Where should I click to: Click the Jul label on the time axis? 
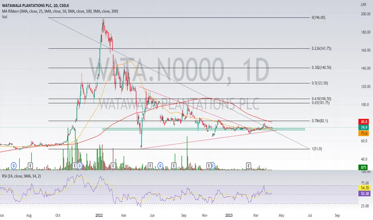coord(310,215)
